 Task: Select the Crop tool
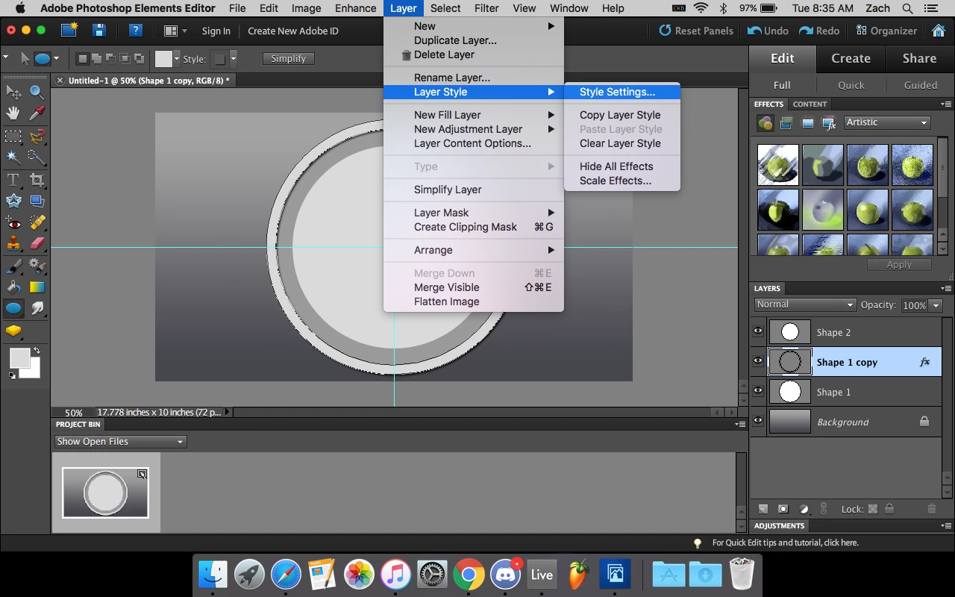pos(37,180)
